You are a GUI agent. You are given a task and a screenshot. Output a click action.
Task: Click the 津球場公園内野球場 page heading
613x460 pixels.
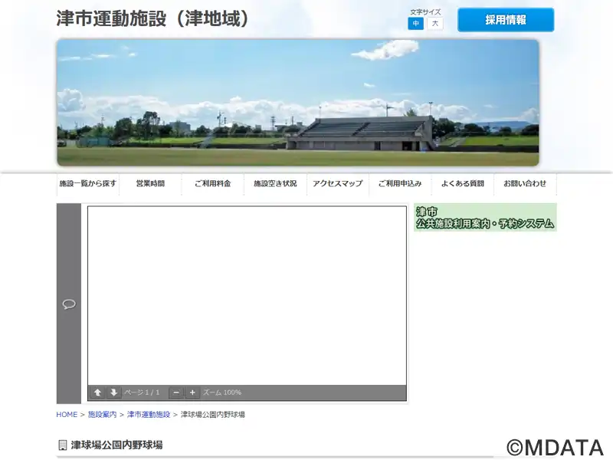[x=116, y=445]
